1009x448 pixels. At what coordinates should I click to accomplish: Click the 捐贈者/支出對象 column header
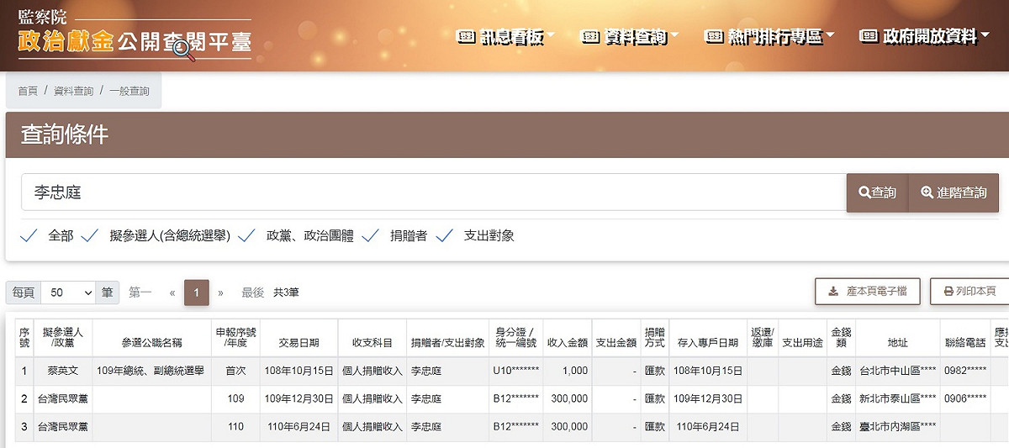(x=447, y=343)
